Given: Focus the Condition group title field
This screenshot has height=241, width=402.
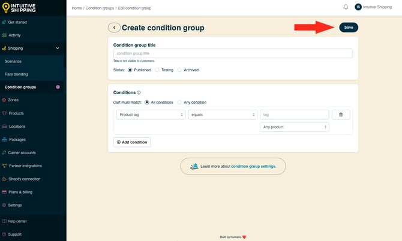Looking at the screenshot, I should tap(233, 53).
